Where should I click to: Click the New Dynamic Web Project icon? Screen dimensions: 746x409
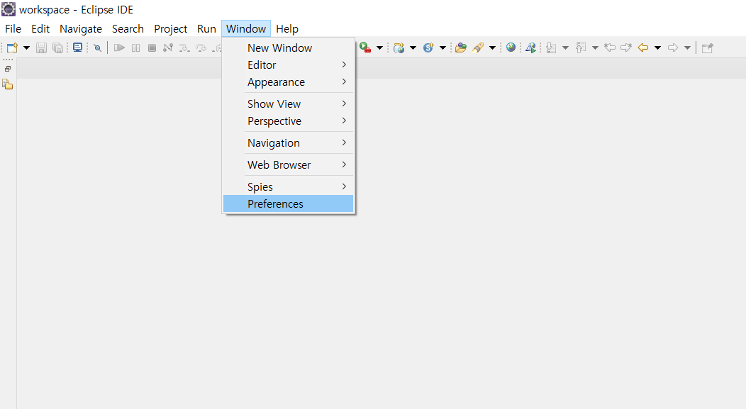pyautogui.click(x=399, y=47)
